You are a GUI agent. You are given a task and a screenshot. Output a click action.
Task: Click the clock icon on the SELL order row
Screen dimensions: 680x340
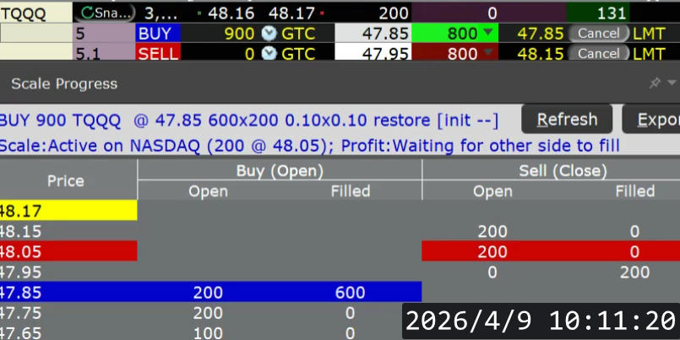pos(269,53)
